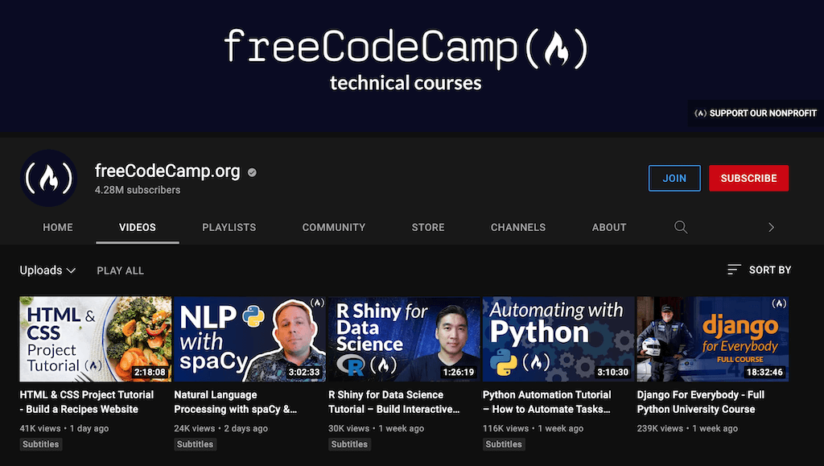Click the Subtitles badge under the HTML & CSS video
This screenshot has width=824, height=466.
click(x=41, y=444)
